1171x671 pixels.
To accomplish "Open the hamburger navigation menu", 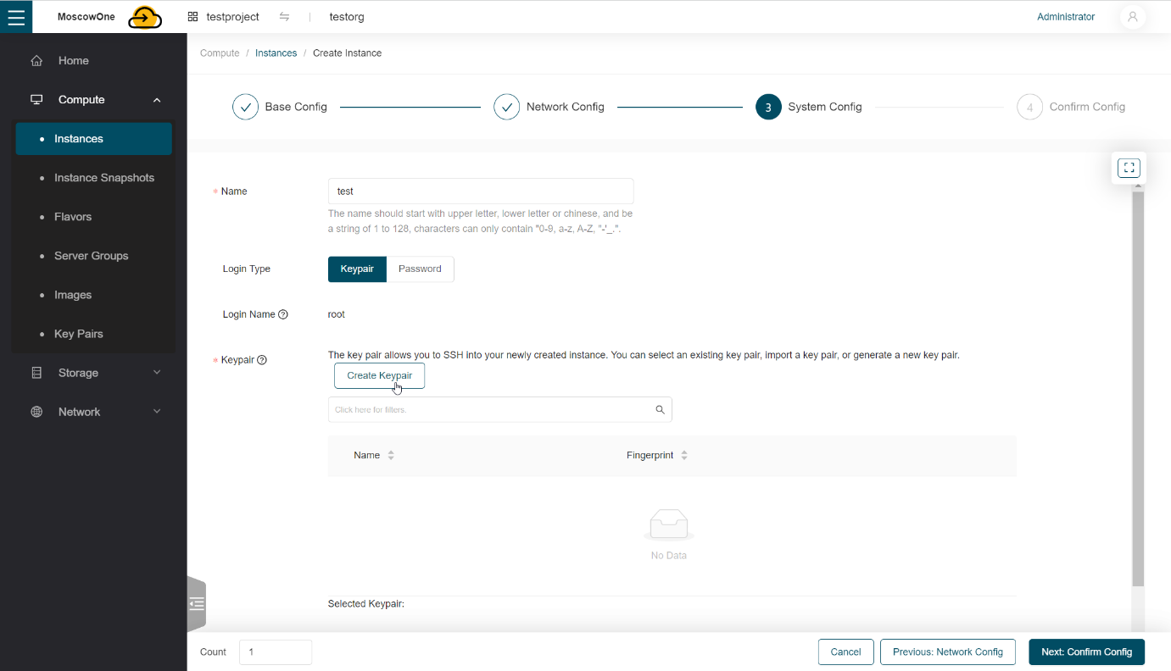I will [16, 16].
